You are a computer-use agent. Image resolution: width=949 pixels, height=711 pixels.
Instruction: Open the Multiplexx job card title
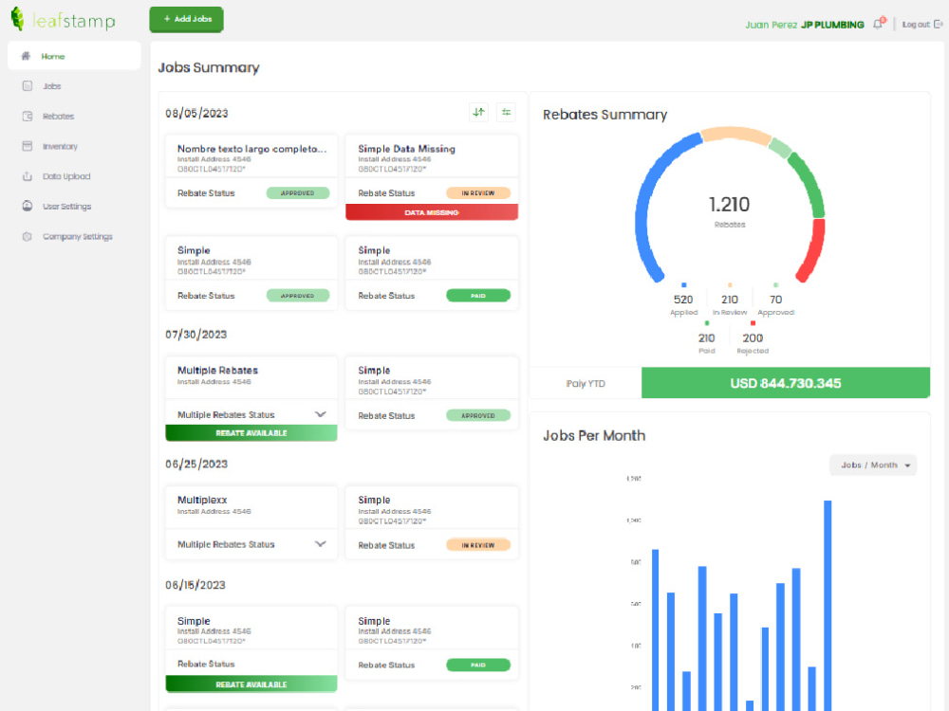click(x=201, y=500)
